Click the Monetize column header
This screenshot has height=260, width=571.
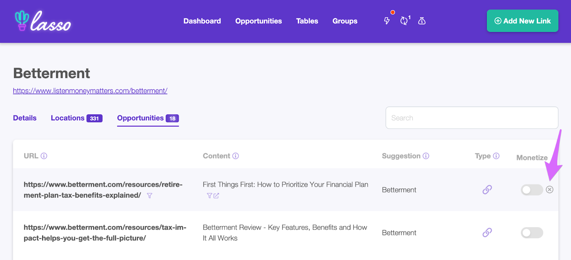tap(532, 158)
